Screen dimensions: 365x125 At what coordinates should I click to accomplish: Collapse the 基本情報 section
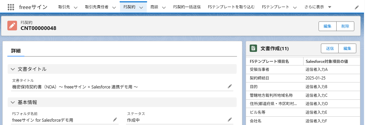tap(13, 102)
